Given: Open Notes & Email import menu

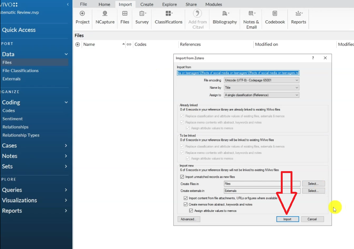Looking at the screenshot, I should (251, 20).
